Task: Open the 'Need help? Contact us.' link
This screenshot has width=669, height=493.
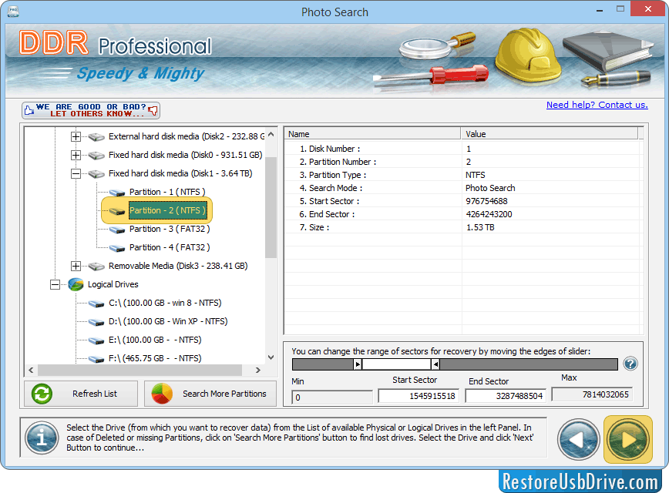Action: [597, 105]
